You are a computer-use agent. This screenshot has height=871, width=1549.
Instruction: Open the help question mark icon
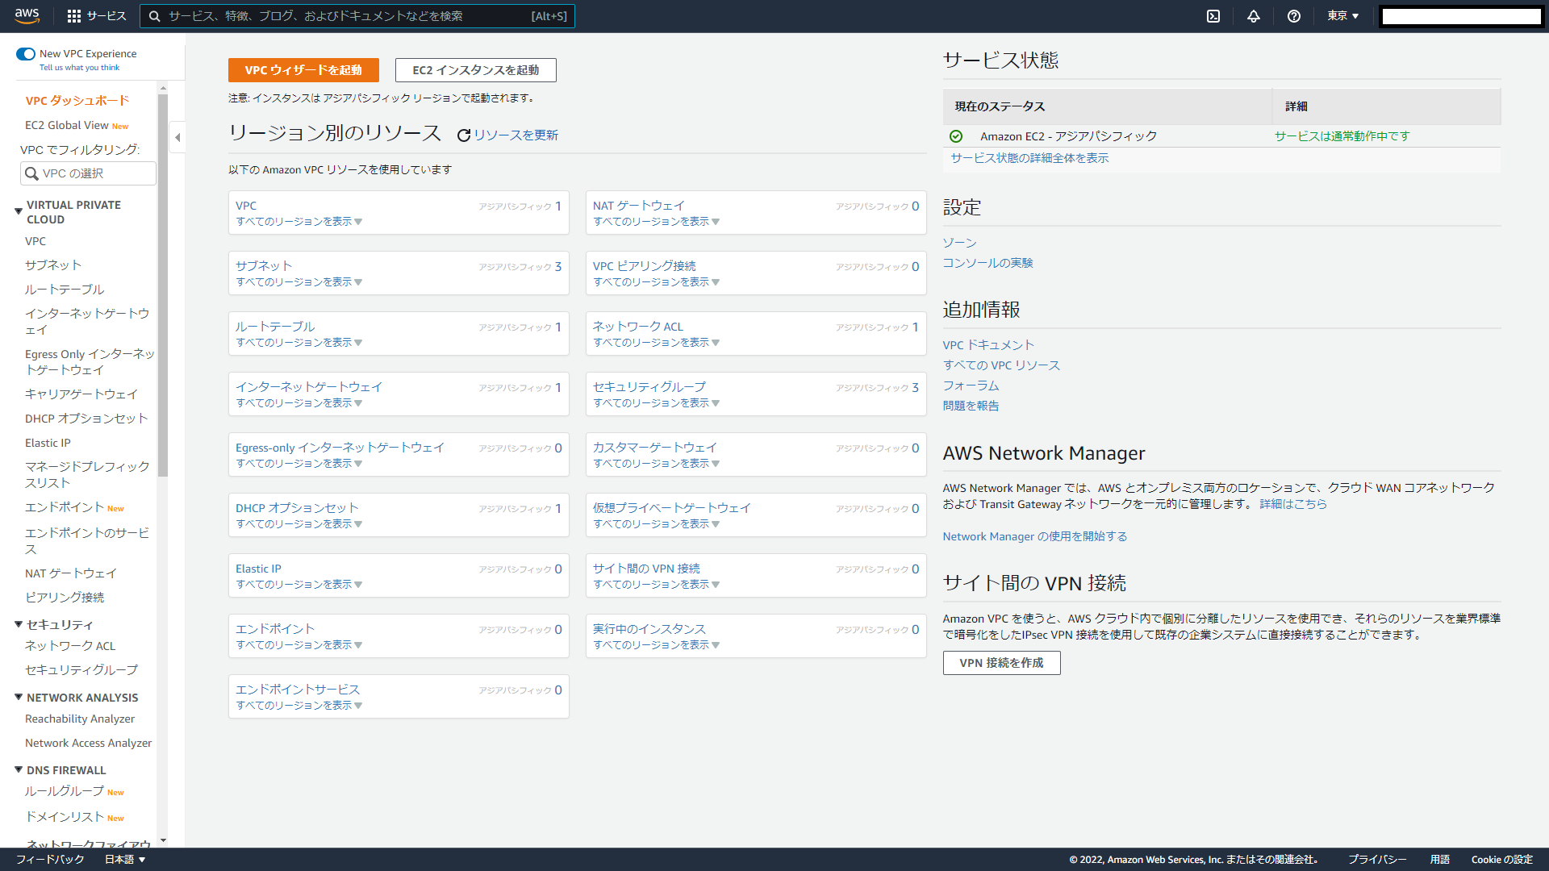1293,16
